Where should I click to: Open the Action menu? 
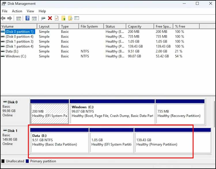17,11
